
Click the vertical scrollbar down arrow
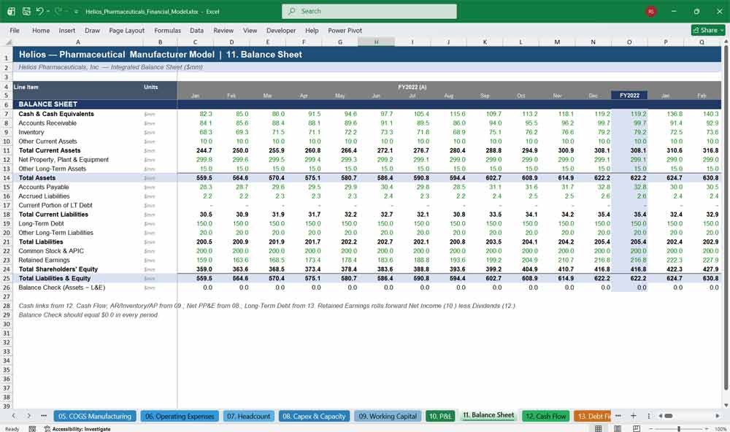click(x=726, y=406)
